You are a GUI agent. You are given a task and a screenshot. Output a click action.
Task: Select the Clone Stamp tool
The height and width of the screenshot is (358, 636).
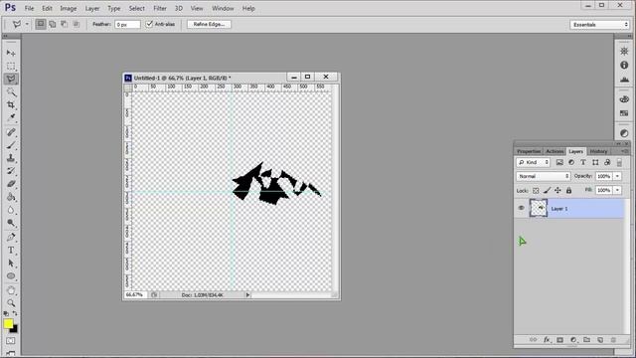click(11, 158)
